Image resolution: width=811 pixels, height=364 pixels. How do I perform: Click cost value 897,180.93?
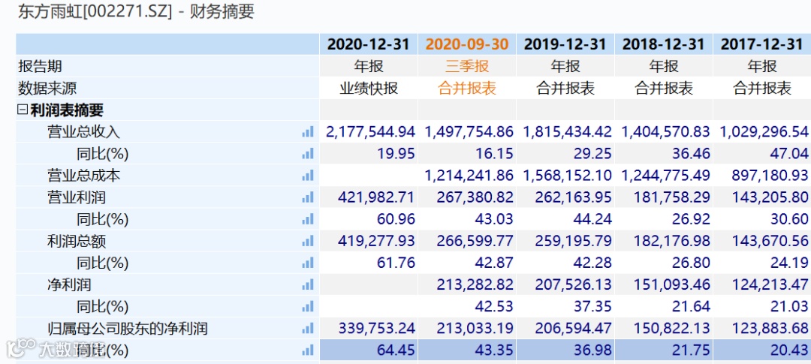point(771,176)
